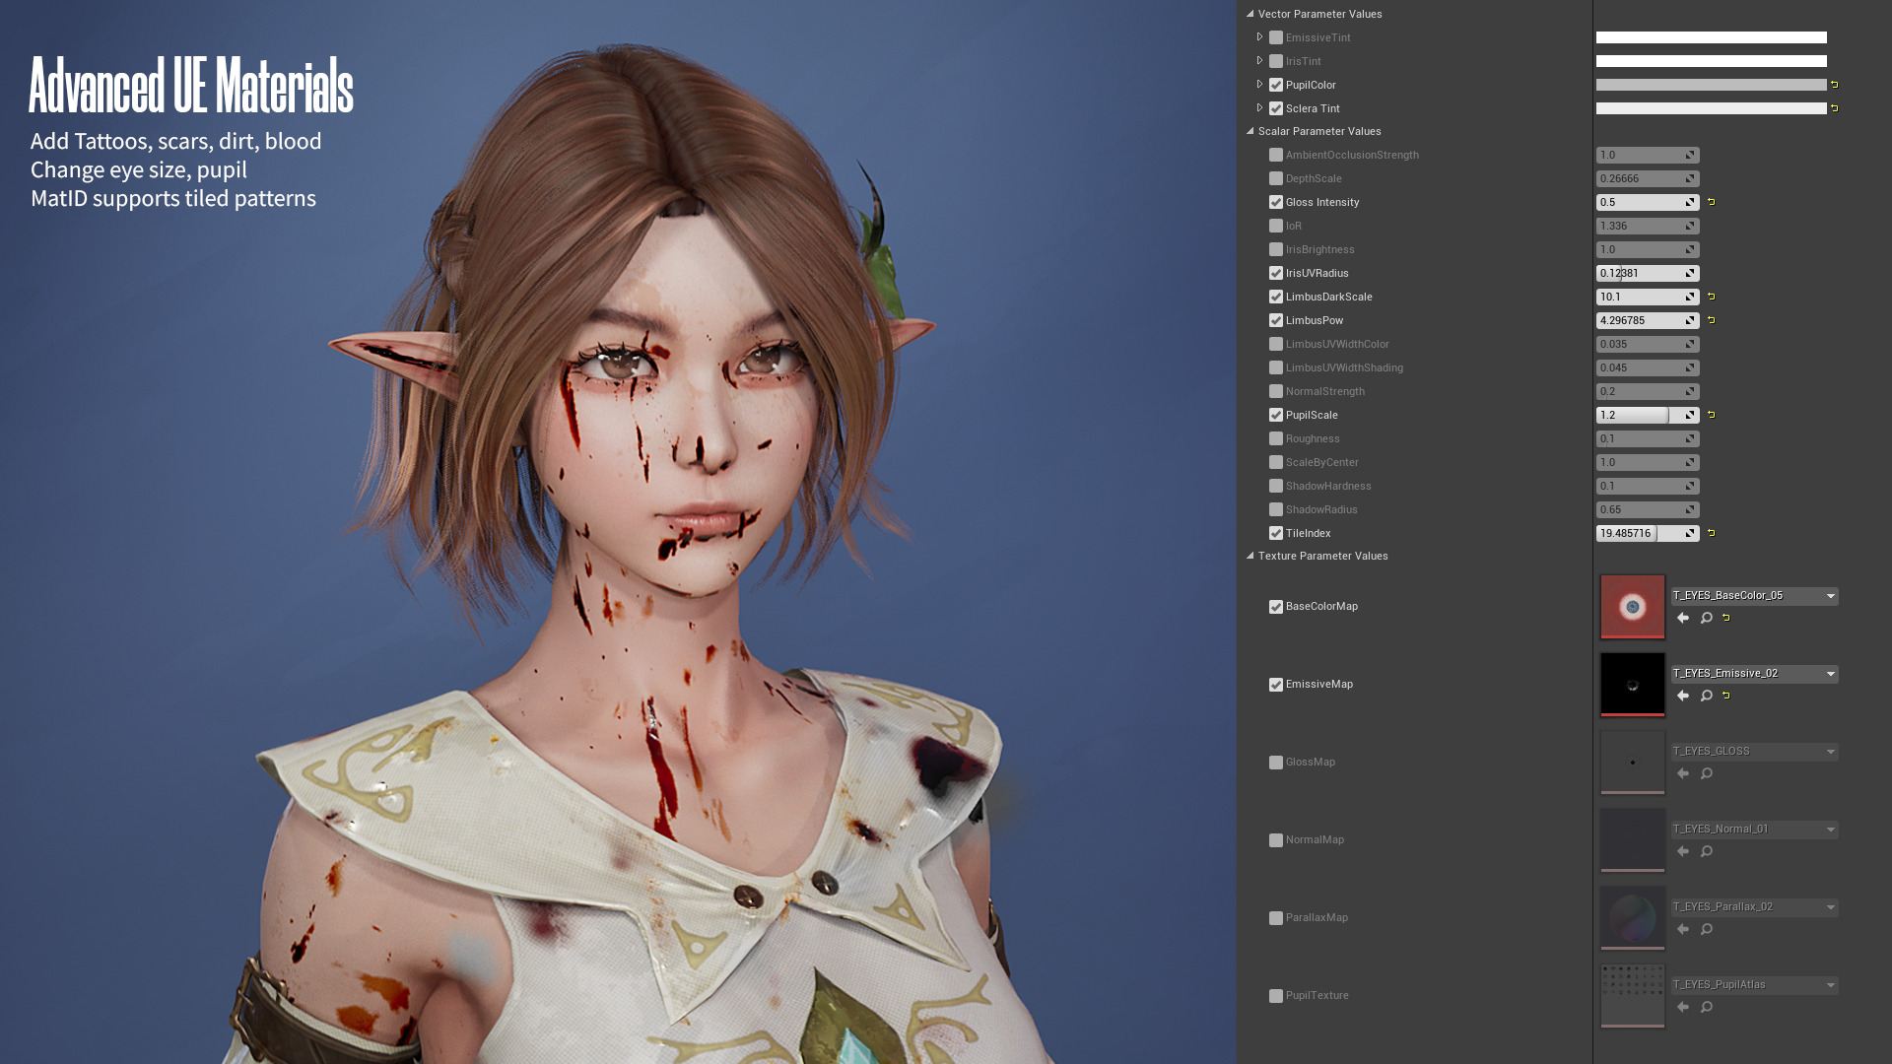Expand the Sclera Tint vector parameter
The height and width of the screenshot is (1064, 1892).
(x=1259, y=107)
